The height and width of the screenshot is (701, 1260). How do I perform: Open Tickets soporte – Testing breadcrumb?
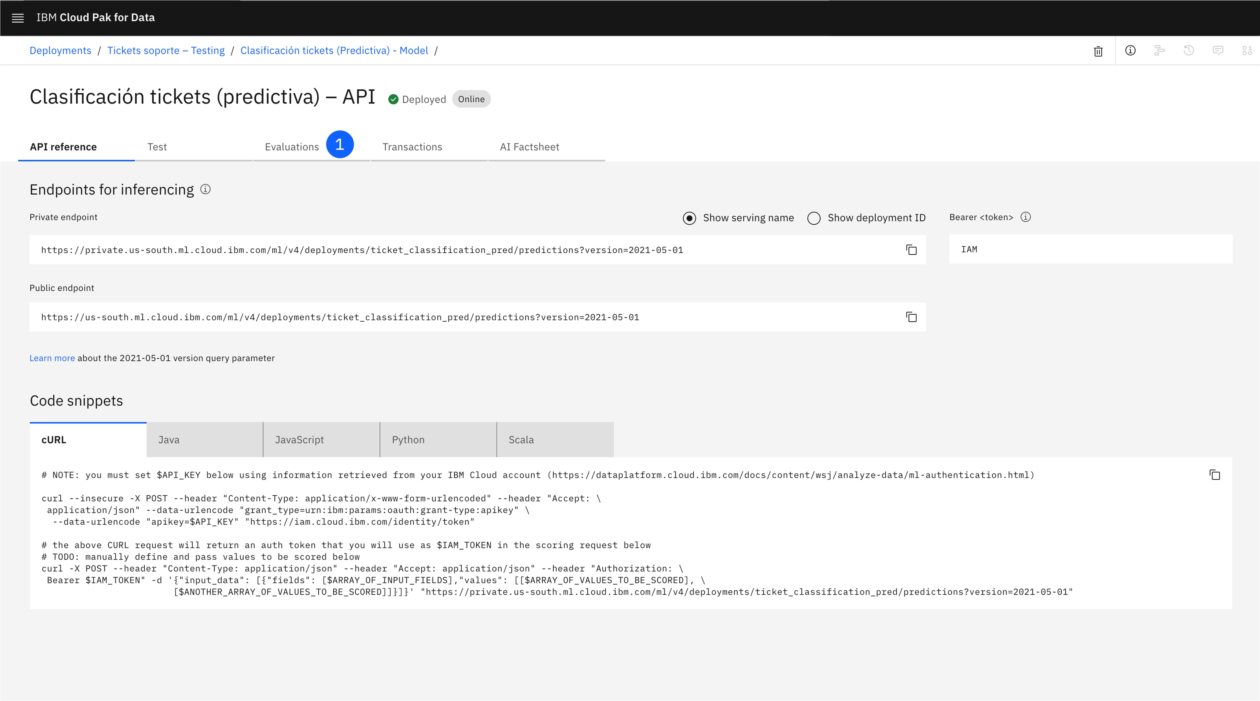tap(166, 50)
